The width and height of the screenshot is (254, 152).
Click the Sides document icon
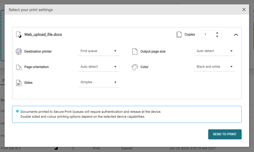(19, 83)
